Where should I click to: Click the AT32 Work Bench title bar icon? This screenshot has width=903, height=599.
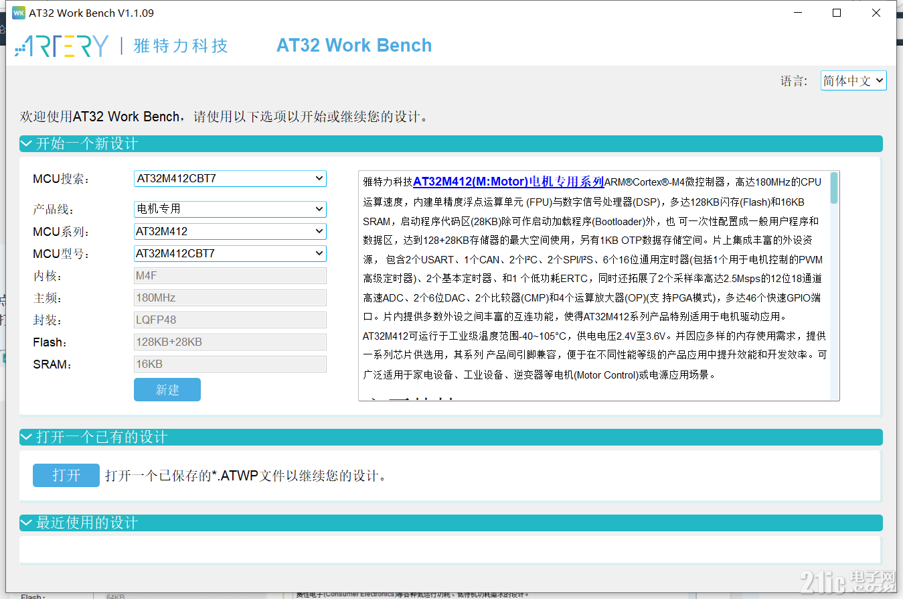click(19, 13)
